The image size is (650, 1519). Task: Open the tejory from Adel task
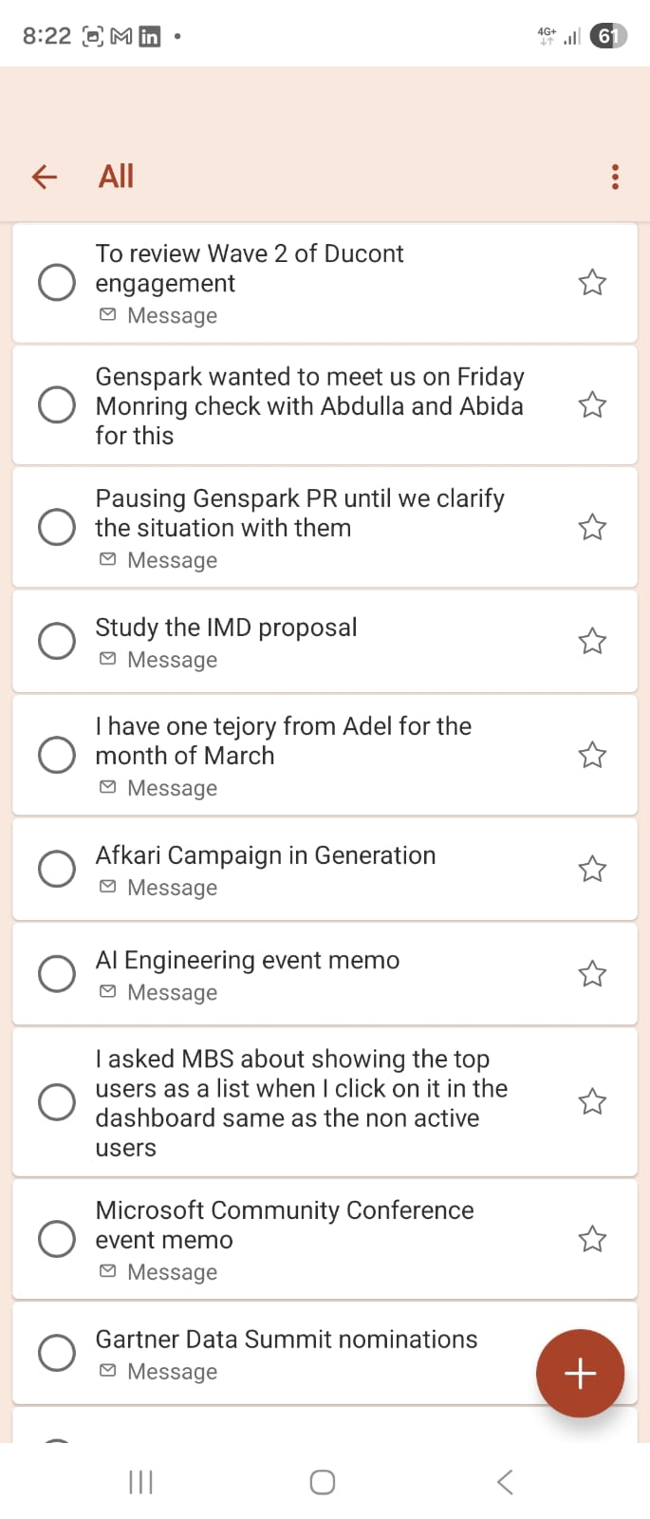click(x=283, y=741)
